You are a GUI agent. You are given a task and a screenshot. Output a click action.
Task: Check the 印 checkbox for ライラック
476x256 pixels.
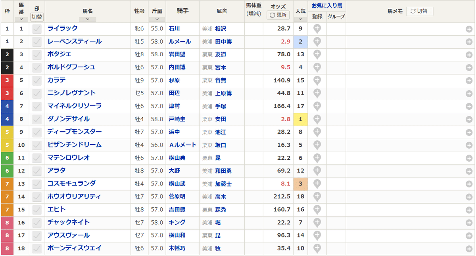[37, 29]
